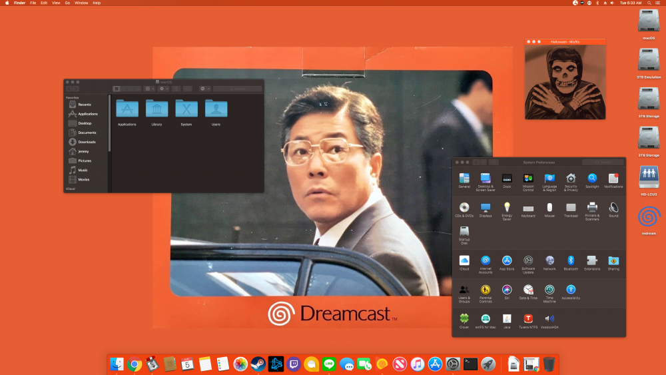Open Network preferences pane

[x=549, y=262]
